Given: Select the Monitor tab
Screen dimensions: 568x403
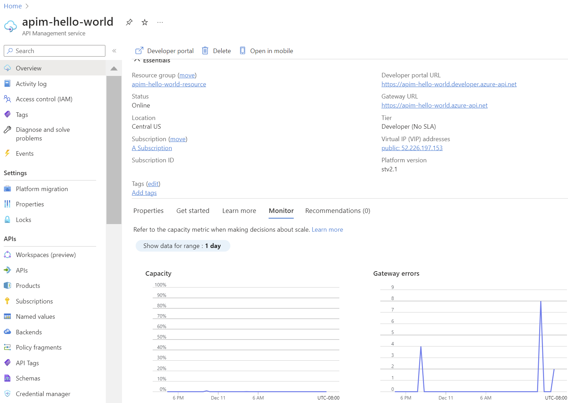Looking at the screenshot, I should (281, 211).
